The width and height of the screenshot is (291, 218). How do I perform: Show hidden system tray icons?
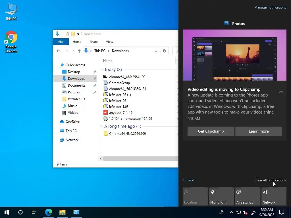point(231,212)
